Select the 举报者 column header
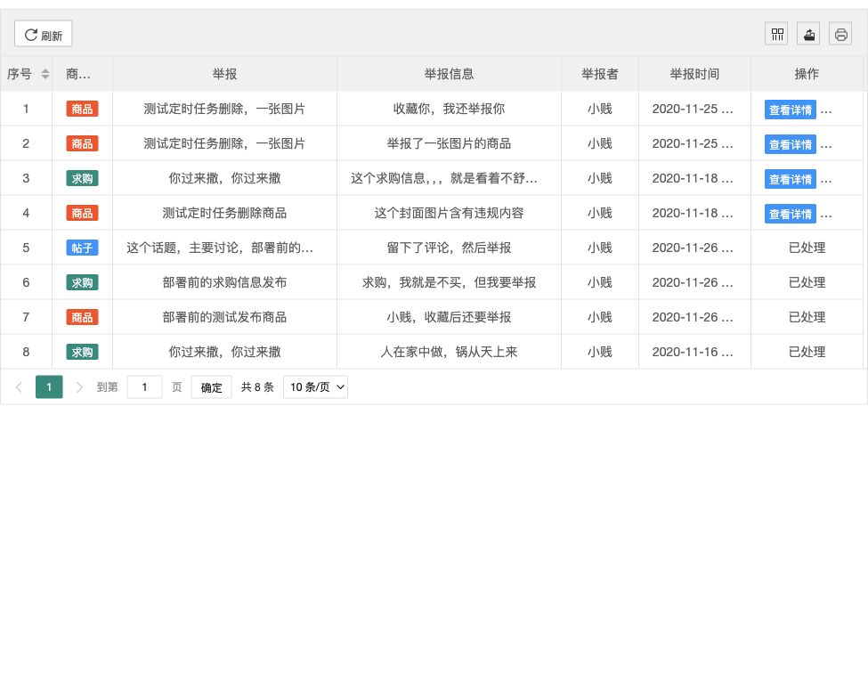 (600, 74)
